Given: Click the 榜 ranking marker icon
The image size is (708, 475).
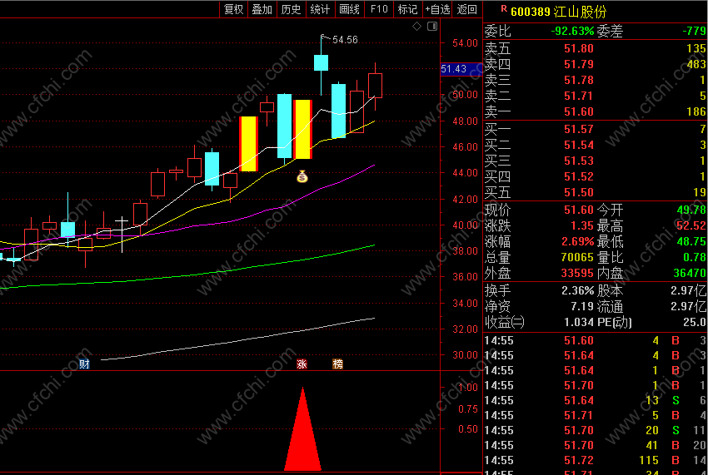Looking at the screenshot, I should [337, 364].
